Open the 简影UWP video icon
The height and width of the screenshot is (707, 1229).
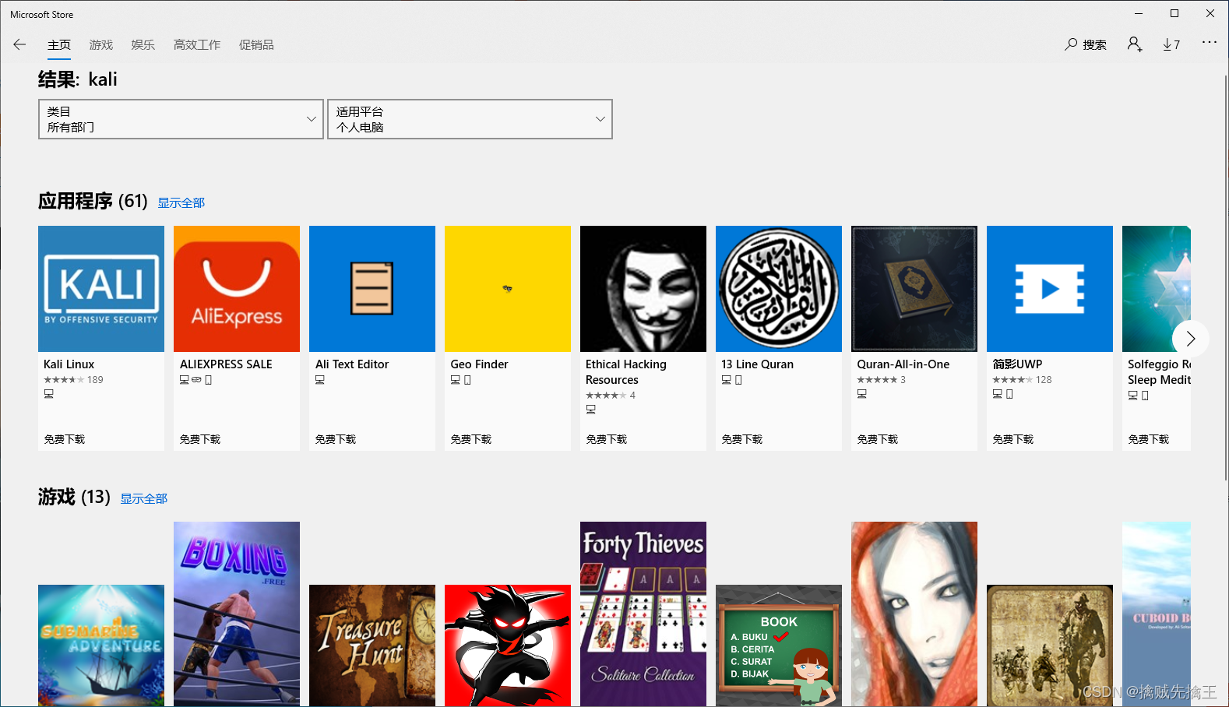1050,289
